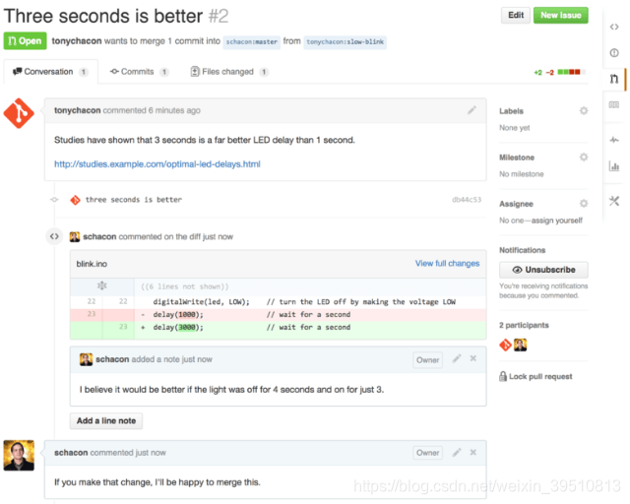This screenshot has width=630, height=504.
Task: Click the added line delay(3000)
Action: pyautogui.click(x=278, y=327)
